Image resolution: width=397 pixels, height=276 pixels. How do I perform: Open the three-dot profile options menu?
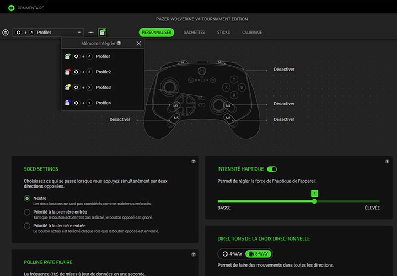click(91, 33)
